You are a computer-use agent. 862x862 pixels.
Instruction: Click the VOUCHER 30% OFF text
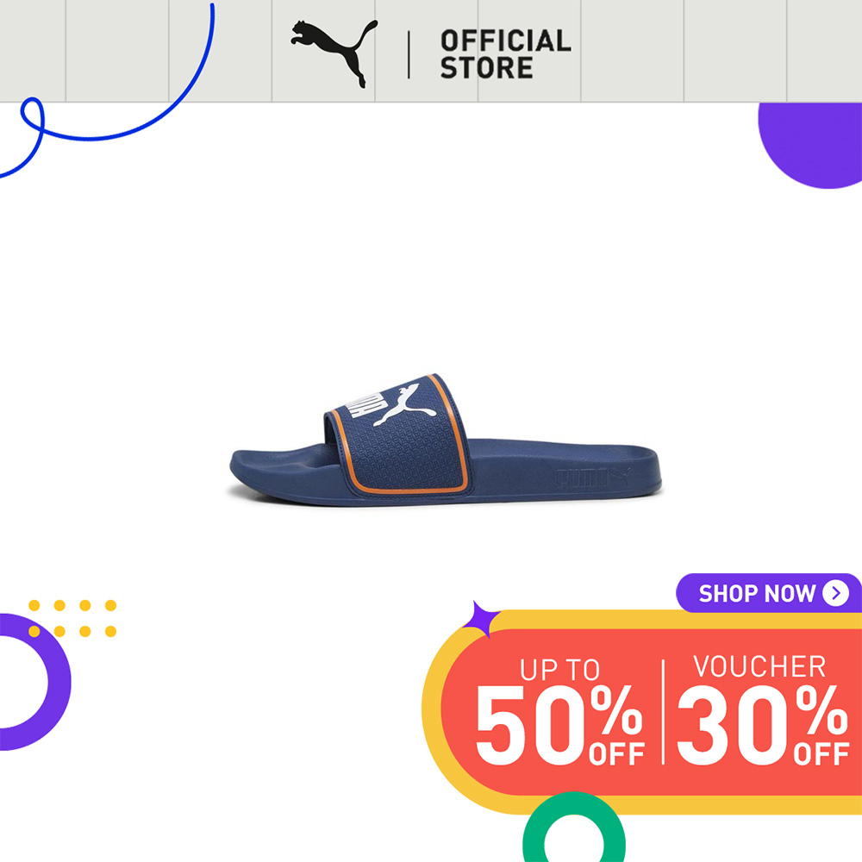763,709
